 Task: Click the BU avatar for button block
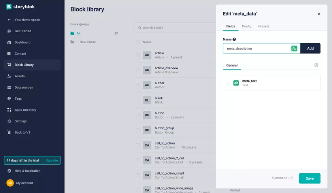click(x=147, y=115)
